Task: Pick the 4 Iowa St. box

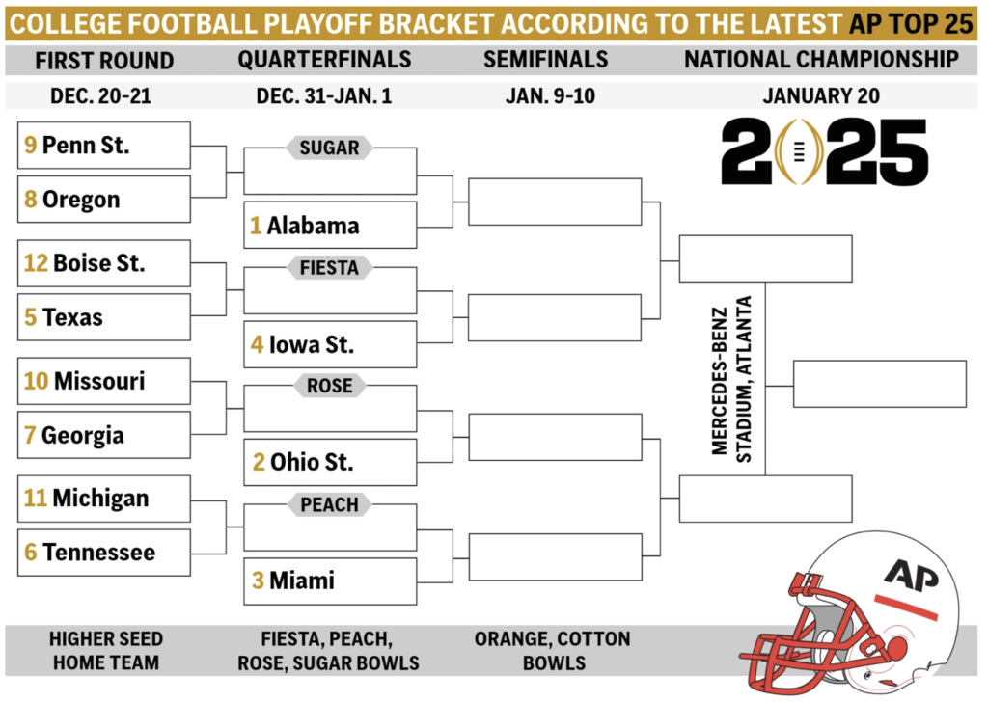Action: (330, 344)
